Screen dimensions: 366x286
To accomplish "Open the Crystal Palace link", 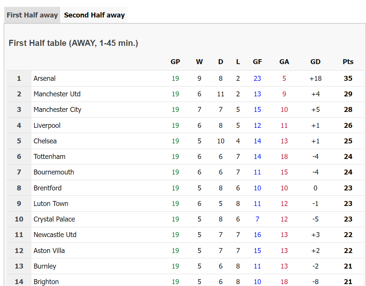I will [x=54, y=219].
